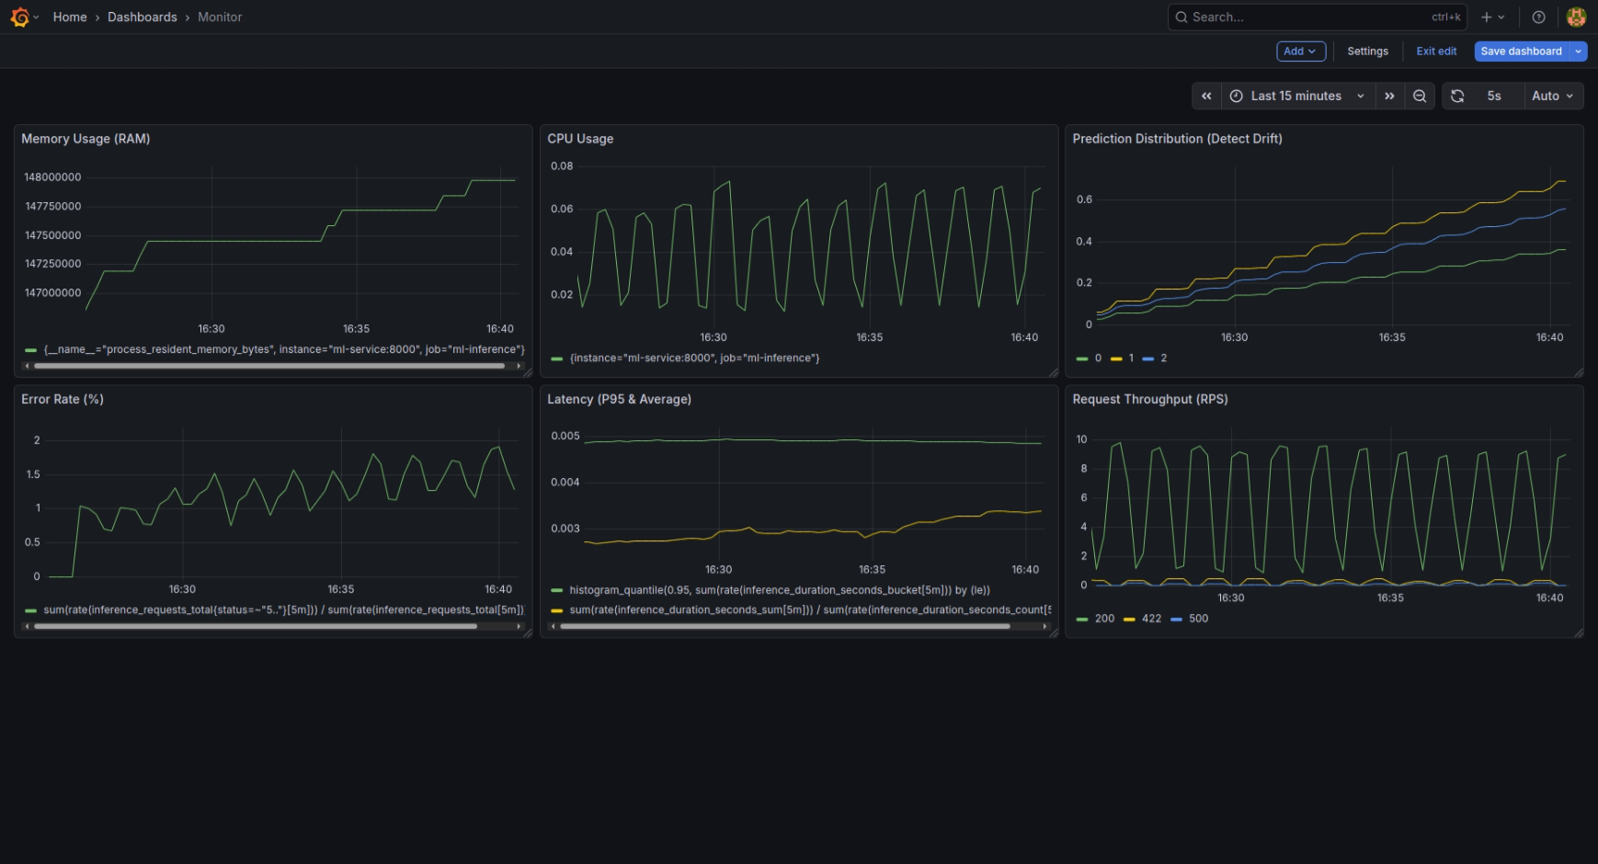
Task: Open the Last 15 minutes time picker
Action: 1297,96
